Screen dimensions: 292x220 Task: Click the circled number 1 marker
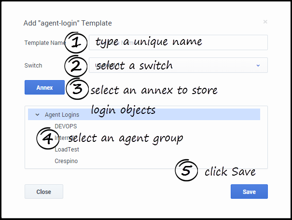click(x=75, y=42)
